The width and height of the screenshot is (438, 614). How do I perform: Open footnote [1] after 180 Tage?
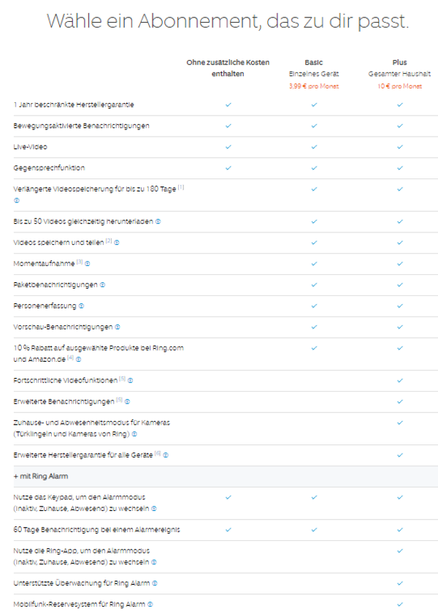coord(180,187)
